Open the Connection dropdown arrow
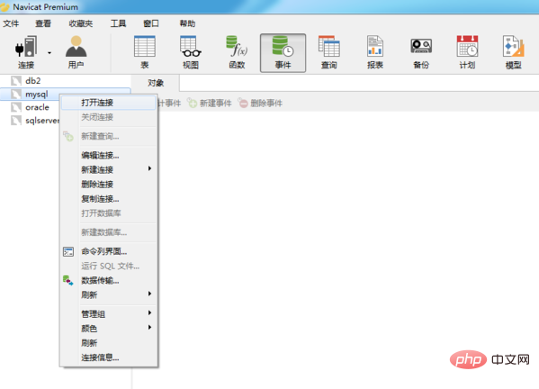The height and width of the screenshot is (389, 539). click(x=49, y=53)
